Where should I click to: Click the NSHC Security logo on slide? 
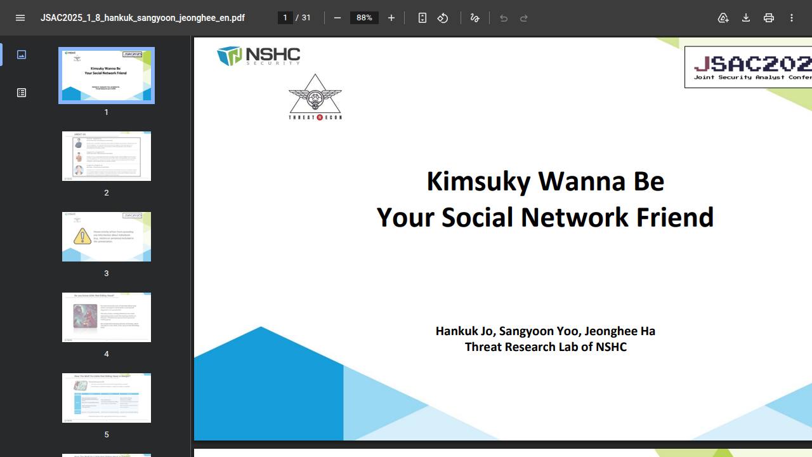point(258,56)
